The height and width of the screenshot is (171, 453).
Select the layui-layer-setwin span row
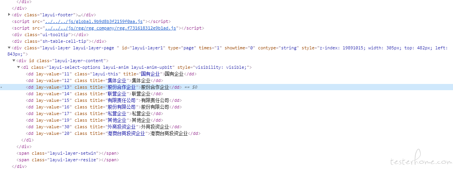(68, 153)
